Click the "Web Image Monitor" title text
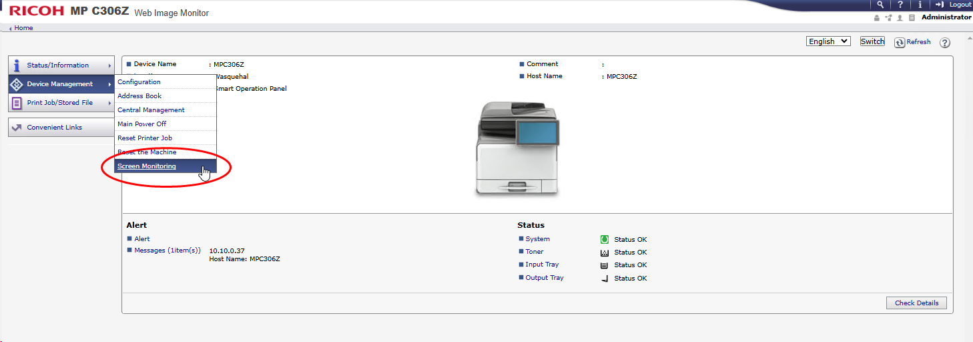Viewport: 973px width, 342px height. [x=172, y=13]
